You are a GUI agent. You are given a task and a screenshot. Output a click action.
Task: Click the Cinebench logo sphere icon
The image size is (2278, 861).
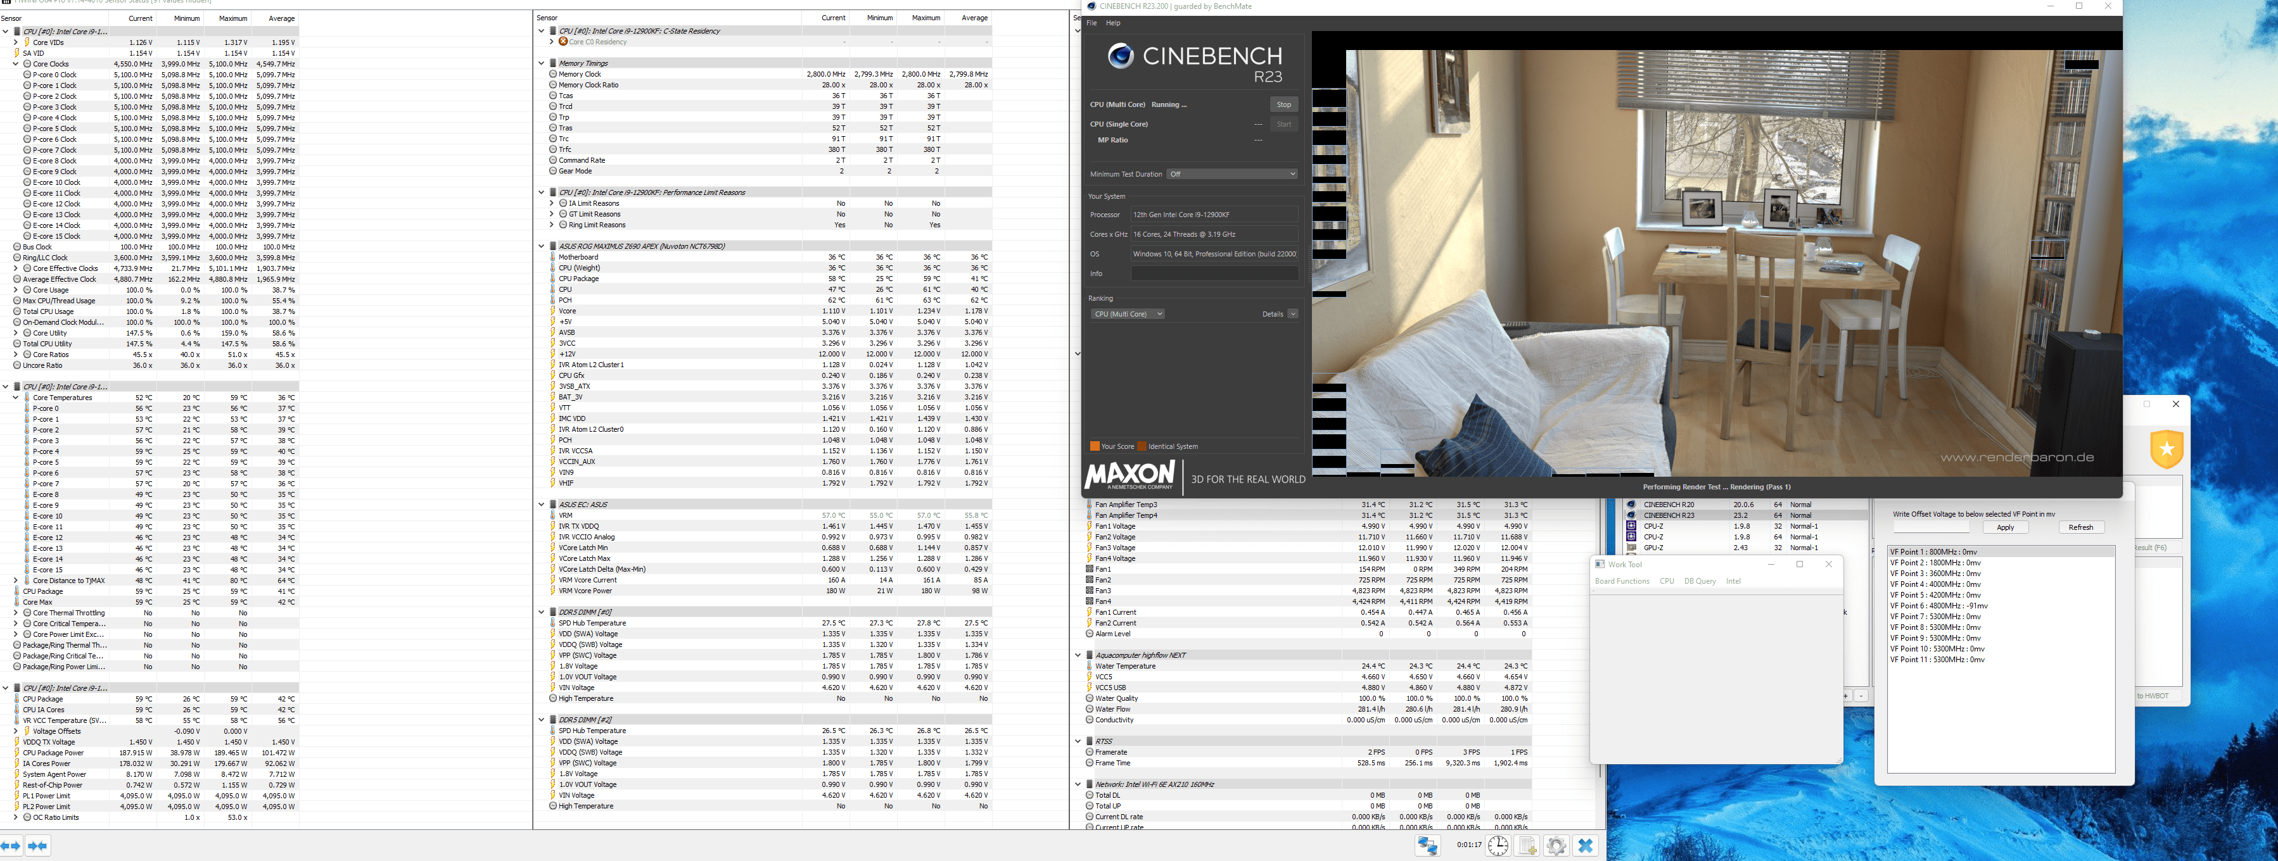click(x=1121, y=56)
